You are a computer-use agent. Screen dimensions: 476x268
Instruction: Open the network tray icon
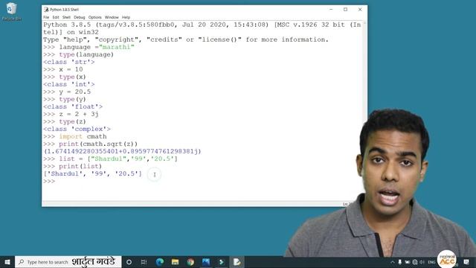pyautogui.click(x=415, y=262)
